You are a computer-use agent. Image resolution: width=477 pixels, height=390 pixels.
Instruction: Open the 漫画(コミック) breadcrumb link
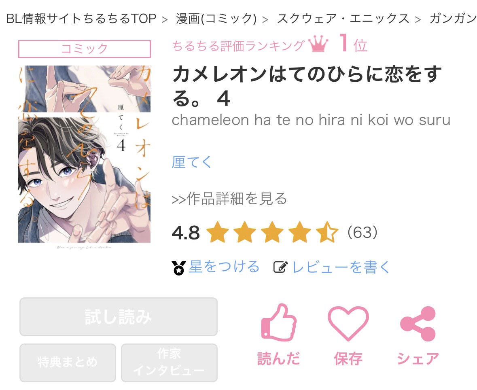pyautogui.click(x=216, y=19)
